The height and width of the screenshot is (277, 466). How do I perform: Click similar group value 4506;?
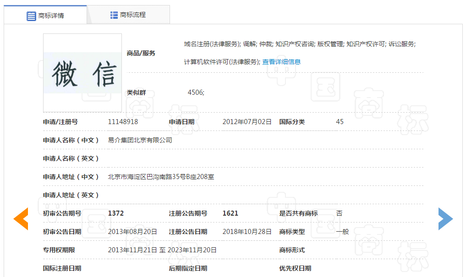click(196, 92)
